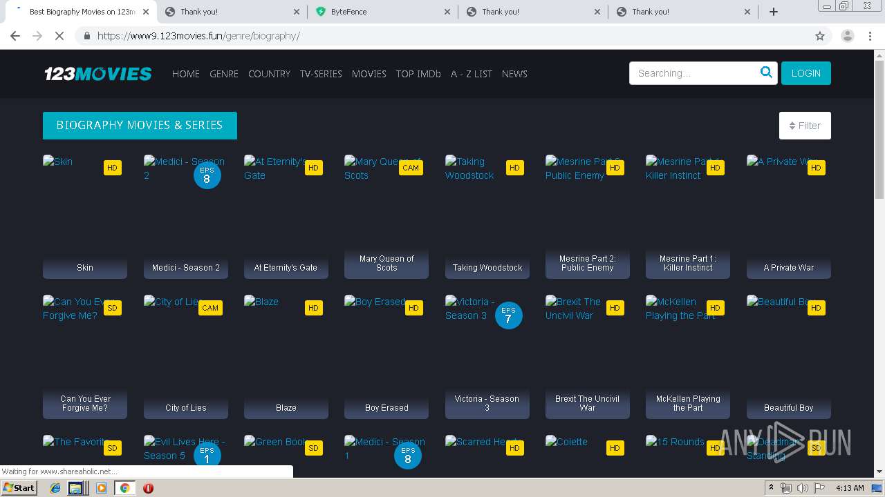
Task: Go to HOME in navigation
Action: coord(186,74)
